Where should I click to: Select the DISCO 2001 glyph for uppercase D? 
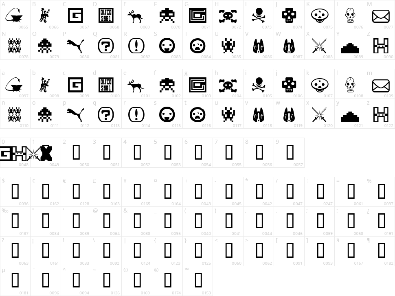(106, 15)
